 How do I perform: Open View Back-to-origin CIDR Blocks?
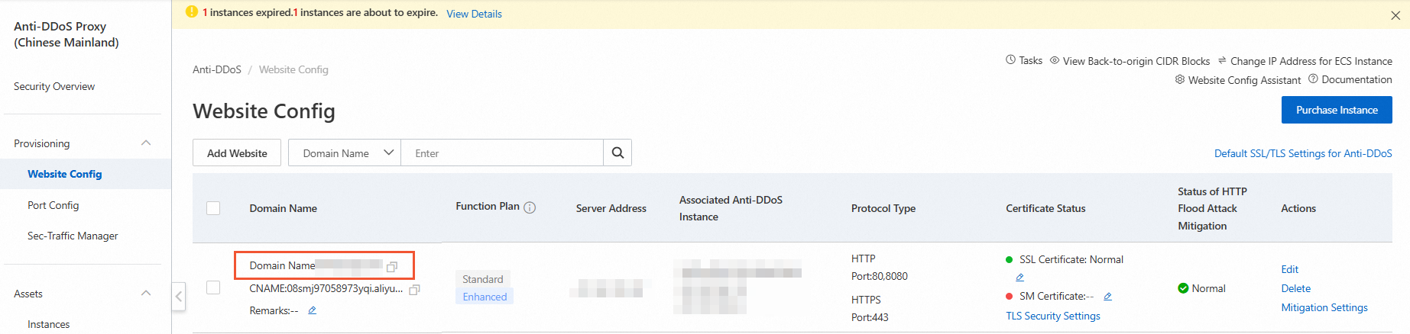[1136, 61]
